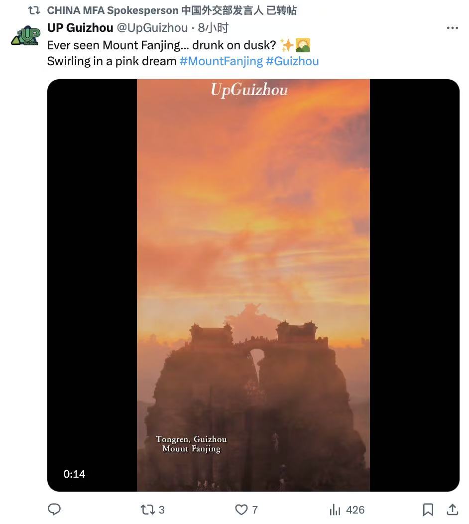
Task: Bookmark the Mount Fanjing post
Action: (x=428, y=509)
